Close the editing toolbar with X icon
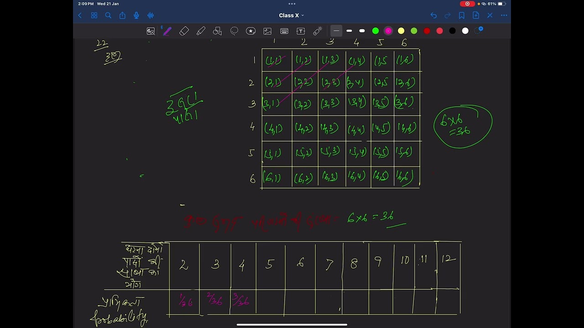The height and width of the screenshot is (328, 584). click(490, 15)
